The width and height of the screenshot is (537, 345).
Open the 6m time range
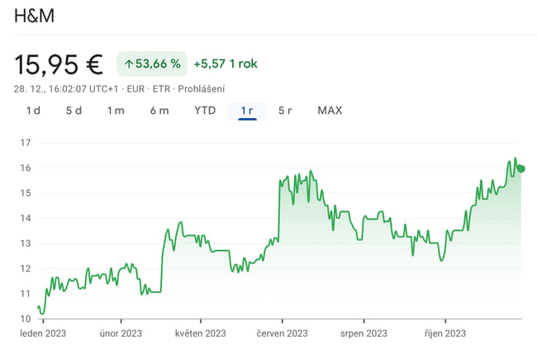click(x=159, y=111)
